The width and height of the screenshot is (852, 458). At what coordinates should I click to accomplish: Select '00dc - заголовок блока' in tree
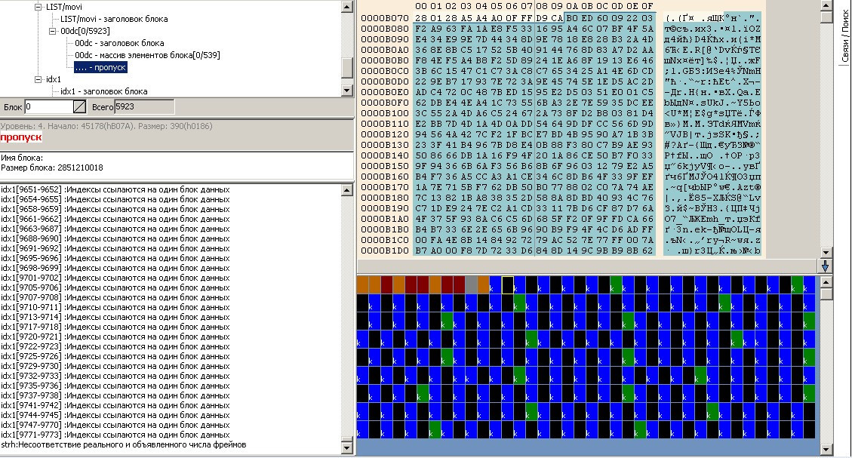(x=119, y=43)
